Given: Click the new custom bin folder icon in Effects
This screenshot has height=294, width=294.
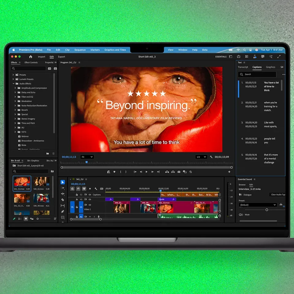Looking at the screenshot, I should 47,153.
